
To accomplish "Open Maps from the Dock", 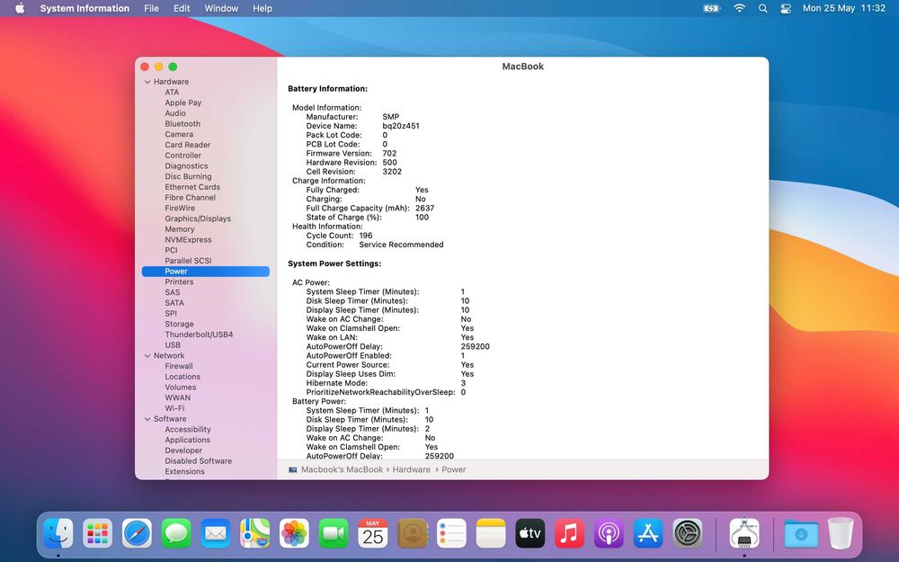I will 254,533.
